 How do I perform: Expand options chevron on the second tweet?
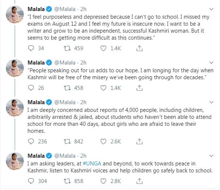210,62
